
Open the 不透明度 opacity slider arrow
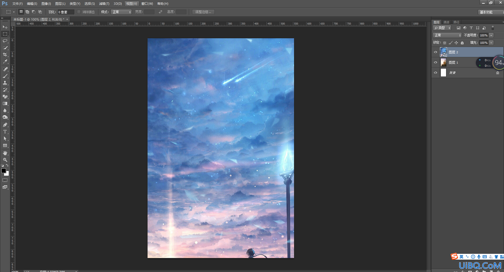(x=491, y=35)
